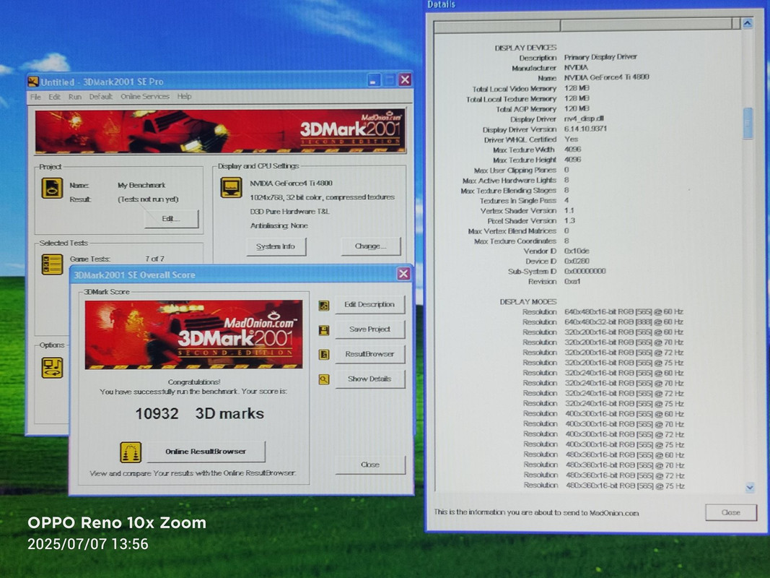Screen dimensions: 770x578
Task: Click the Display and CPU Settings monitor icon
Action: pyautogui.click(x=231, y=187)
